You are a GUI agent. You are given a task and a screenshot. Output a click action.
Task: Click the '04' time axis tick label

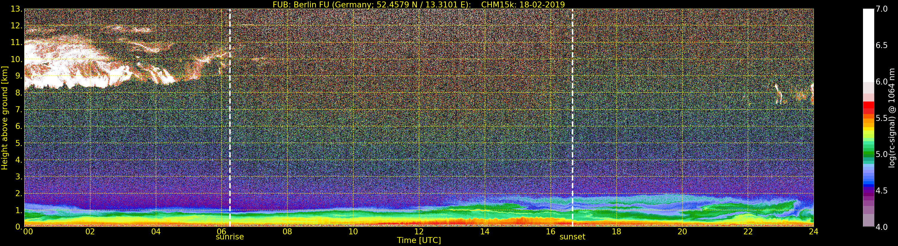click(x=156, y=232)
